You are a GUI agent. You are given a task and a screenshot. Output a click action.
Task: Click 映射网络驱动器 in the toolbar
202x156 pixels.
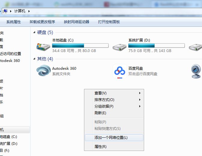[77, 22]
